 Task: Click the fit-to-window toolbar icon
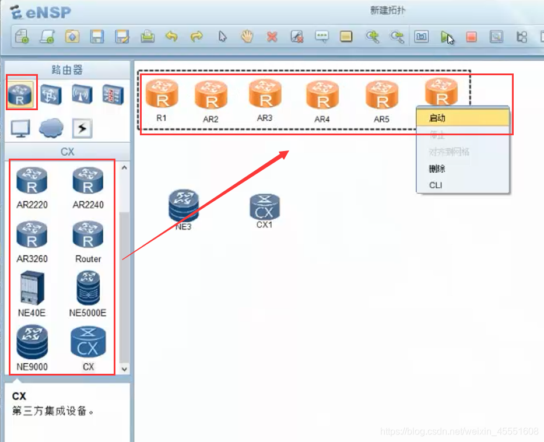tap(422, 36)
